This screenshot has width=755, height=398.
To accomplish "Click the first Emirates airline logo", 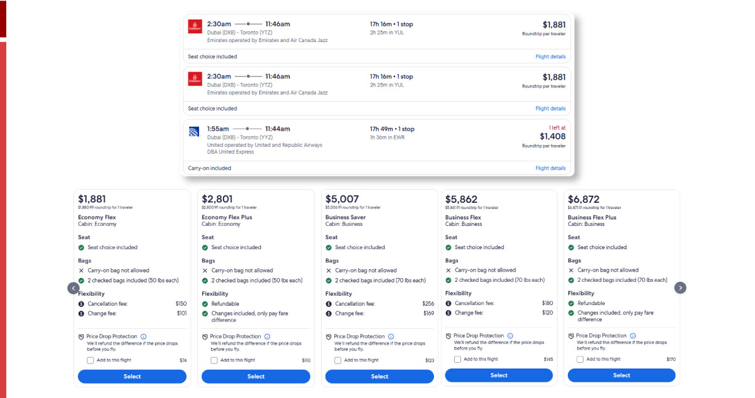I will [195, 26].
